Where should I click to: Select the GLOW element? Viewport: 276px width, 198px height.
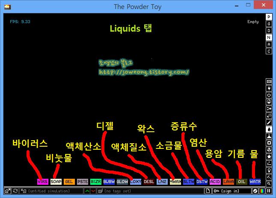coord(122,181)
